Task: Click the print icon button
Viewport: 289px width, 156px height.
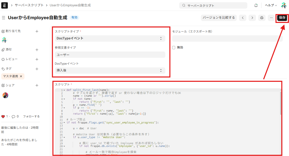Action: [x=262, y=18]
